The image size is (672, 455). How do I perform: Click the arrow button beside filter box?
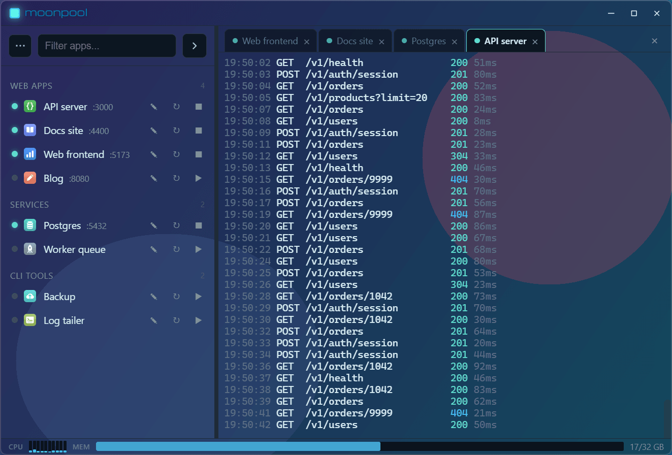click(x=195, y=46)
